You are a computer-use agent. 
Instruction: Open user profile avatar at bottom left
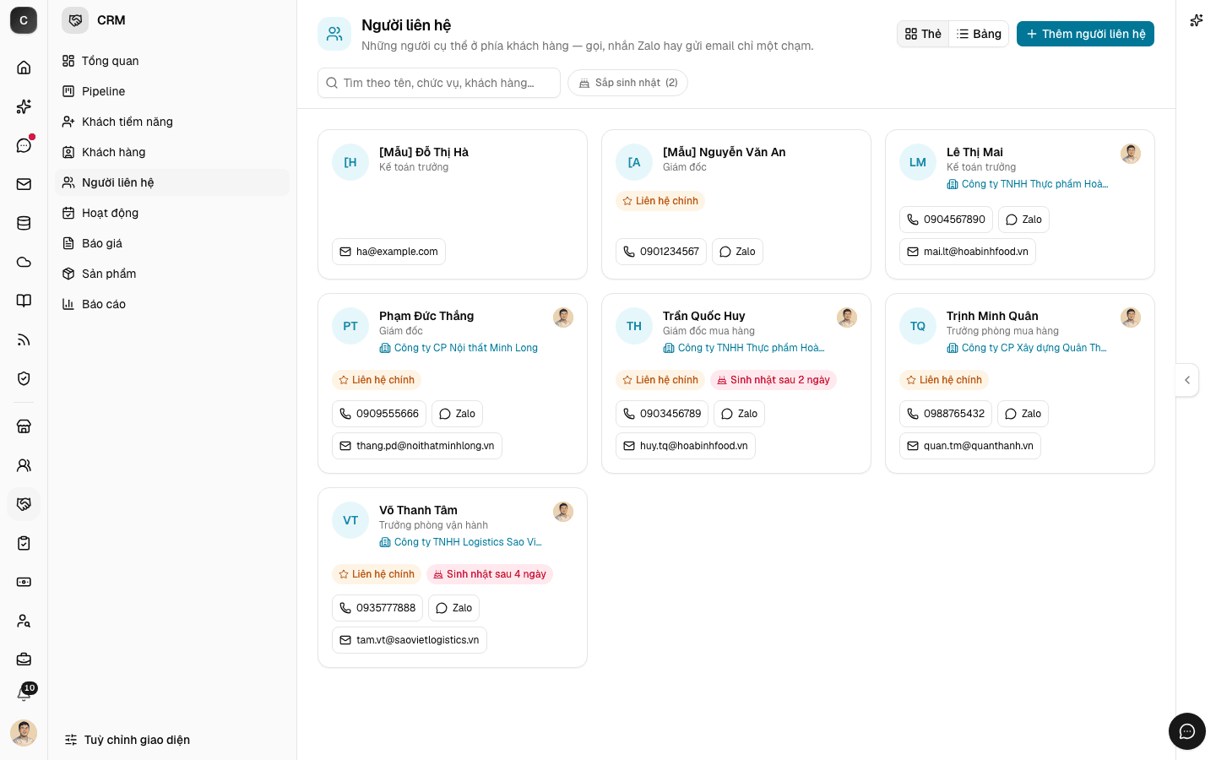tap(24, 733)
